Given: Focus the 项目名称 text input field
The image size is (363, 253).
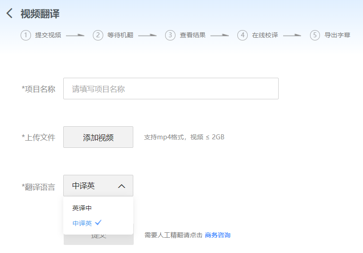Looking at the screenshot, I should (171, 89).
